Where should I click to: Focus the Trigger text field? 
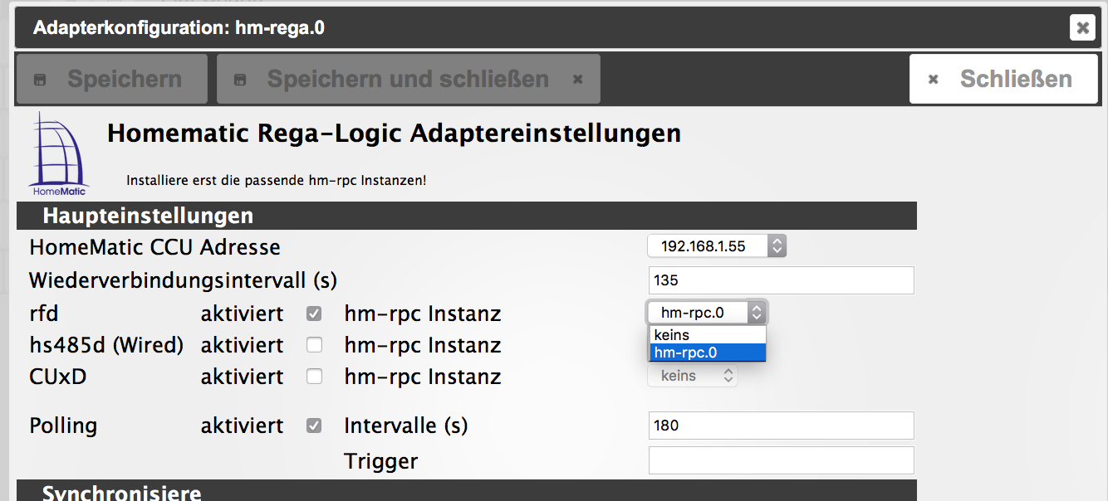[x=781, y=460]
